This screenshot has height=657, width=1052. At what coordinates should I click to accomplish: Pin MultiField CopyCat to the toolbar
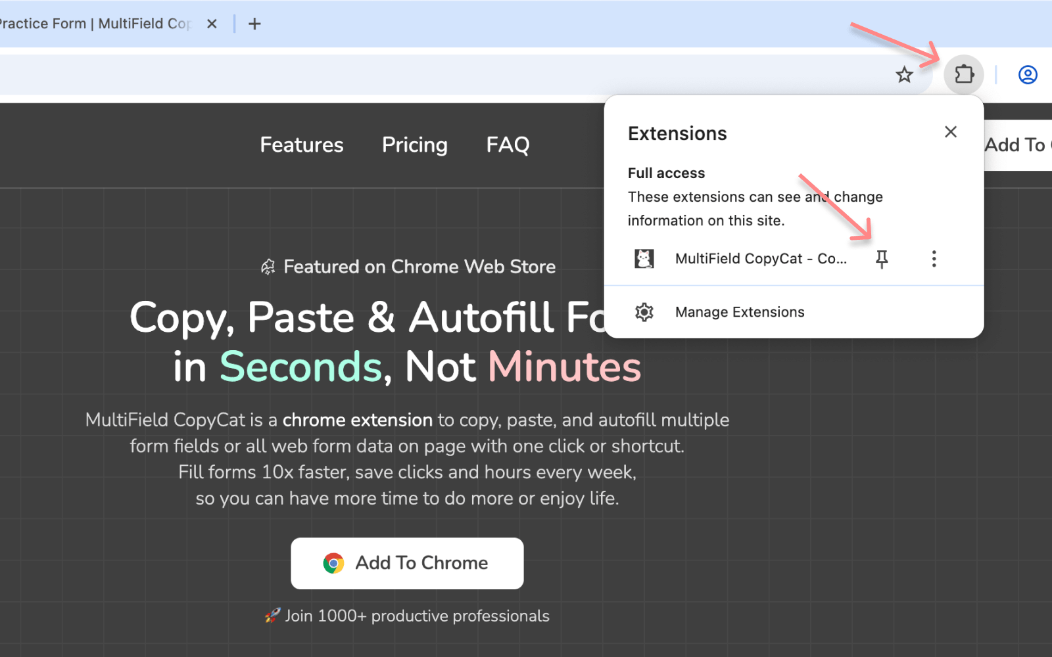[882, 258]
